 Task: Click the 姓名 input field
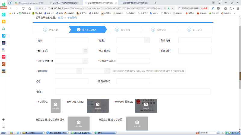point(72,40)
